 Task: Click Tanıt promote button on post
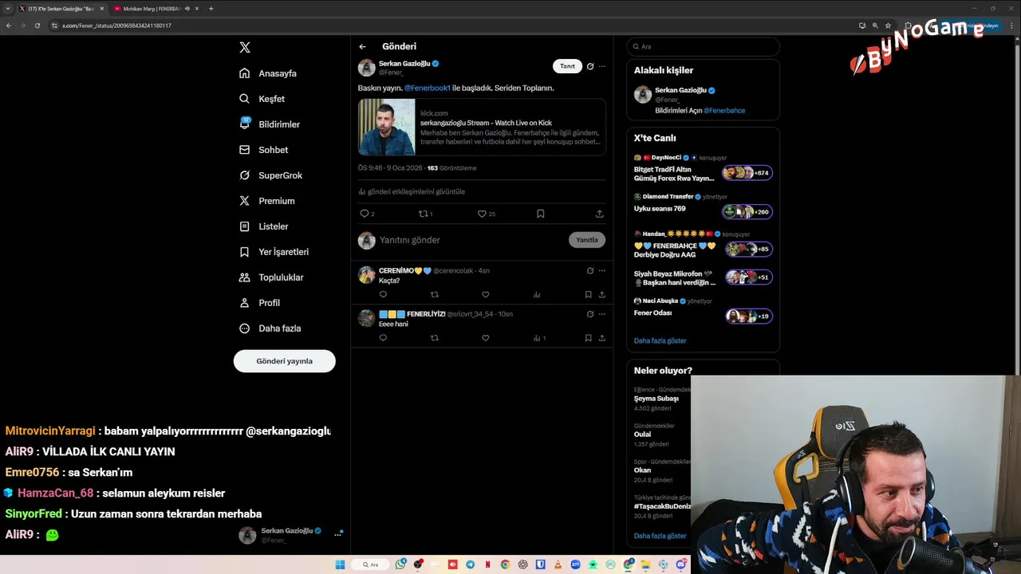[x=567, y=66]
